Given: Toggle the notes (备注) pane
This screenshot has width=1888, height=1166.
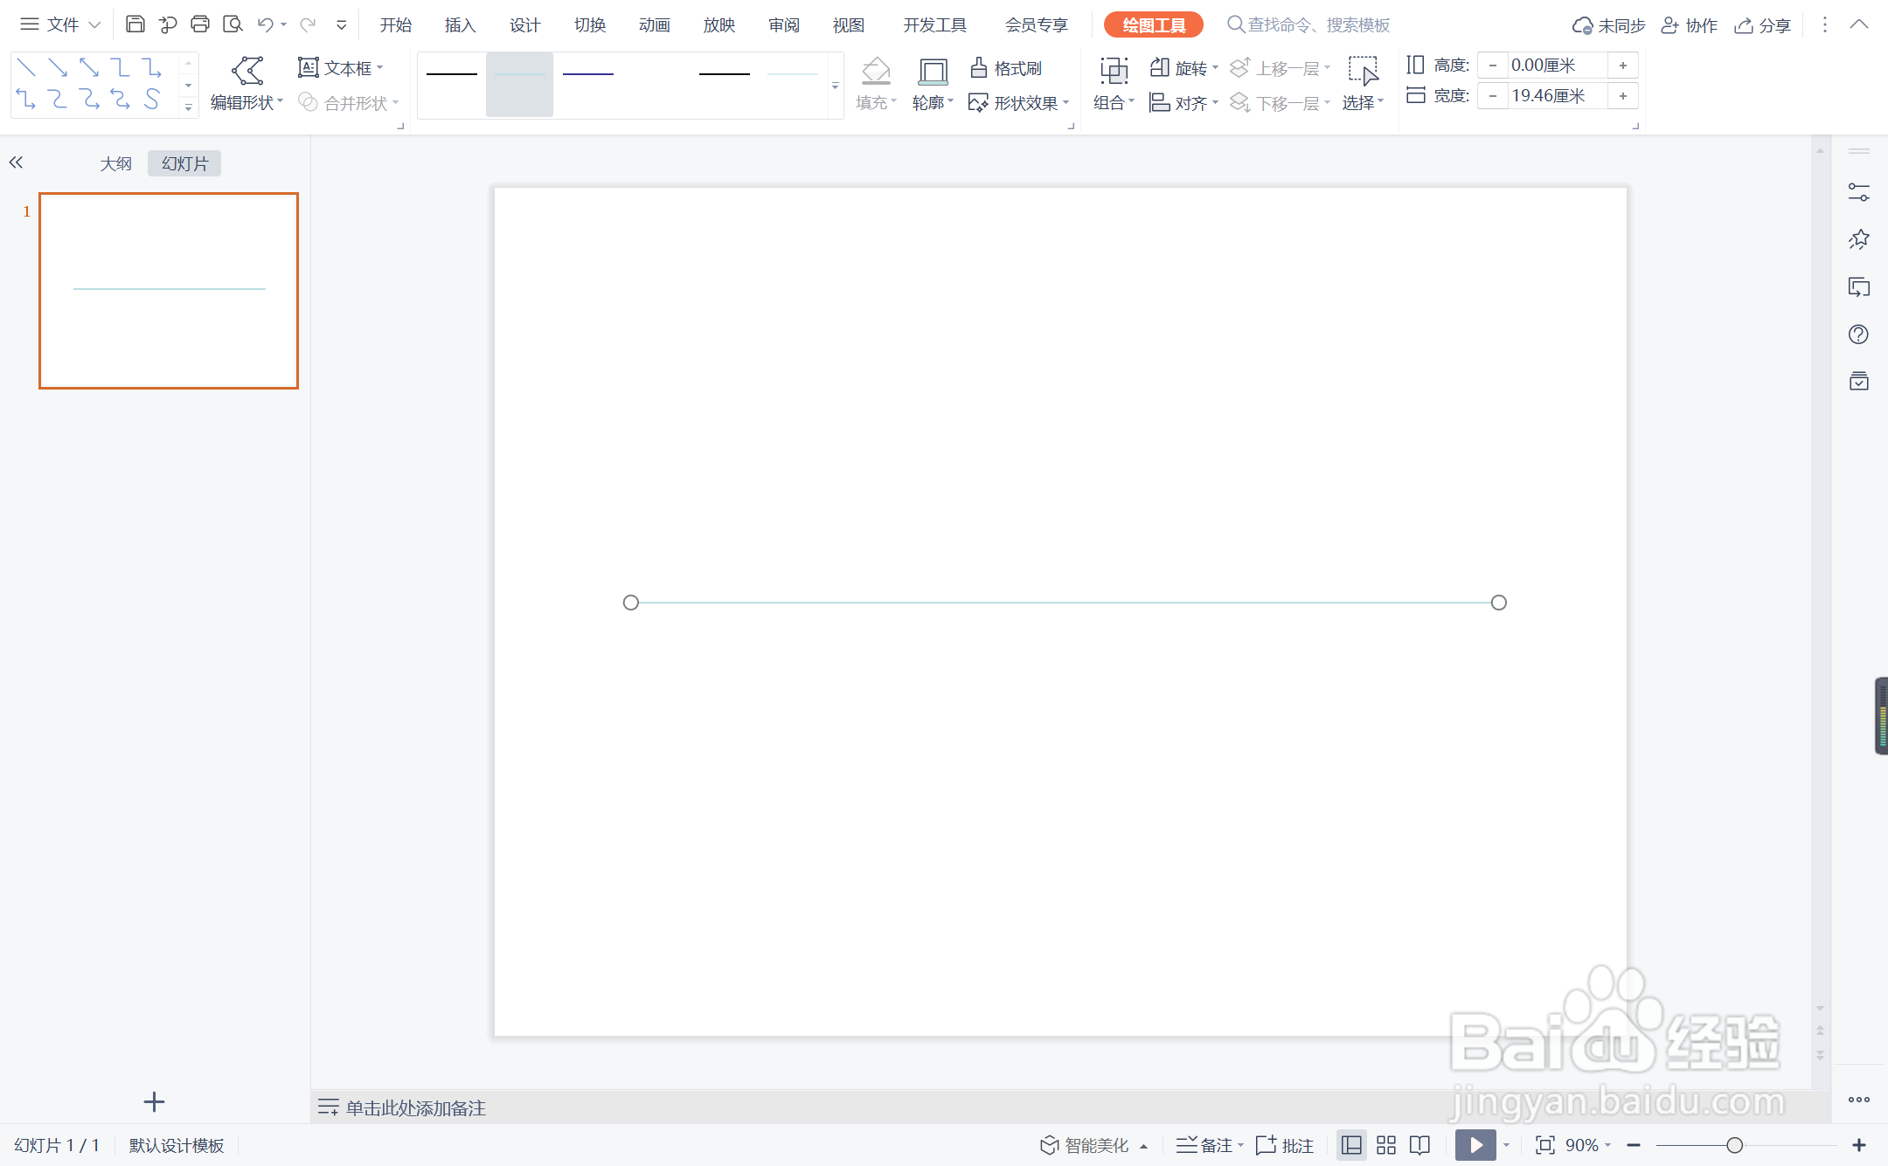Looking at the screenshot, I should pos(1209,1145).
